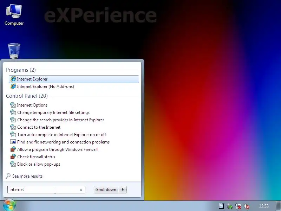Click the magnifier icon beside See more results

click(8, 176)
